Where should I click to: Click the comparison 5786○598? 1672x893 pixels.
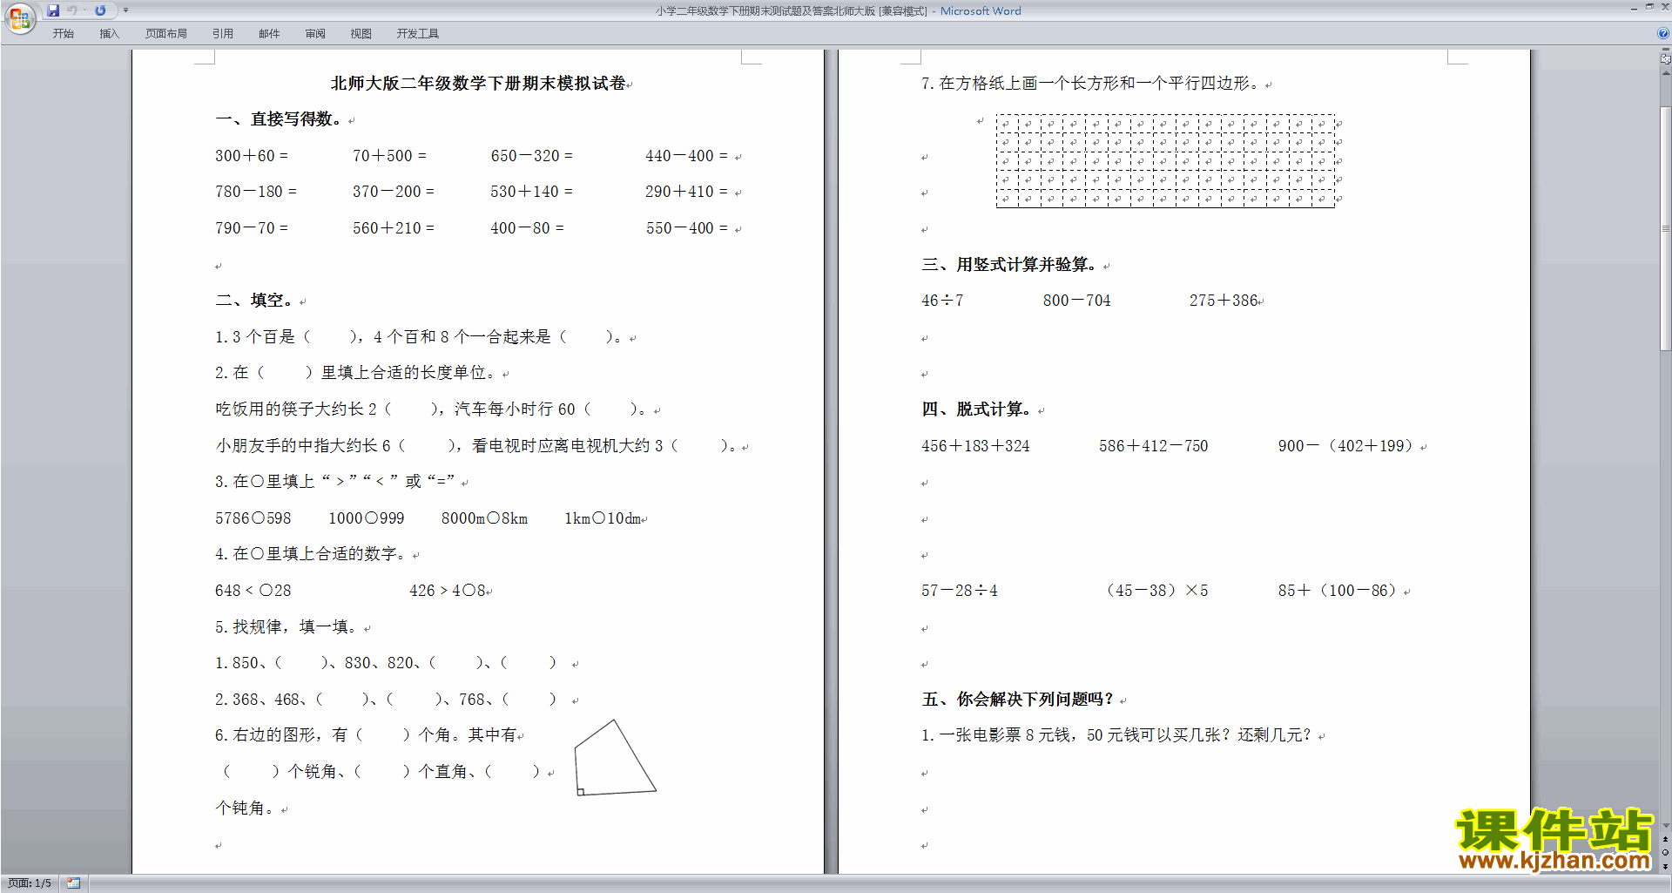point(253,518)
